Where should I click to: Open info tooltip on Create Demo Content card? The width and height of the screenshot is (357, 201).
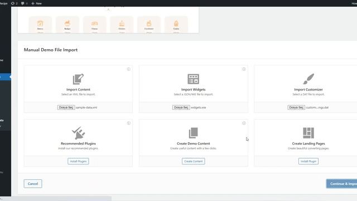[x=244, y=123]
